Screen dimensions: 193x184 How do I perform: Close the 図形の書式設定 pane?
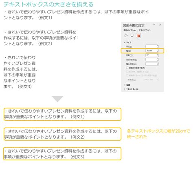[x=160, y=25]
